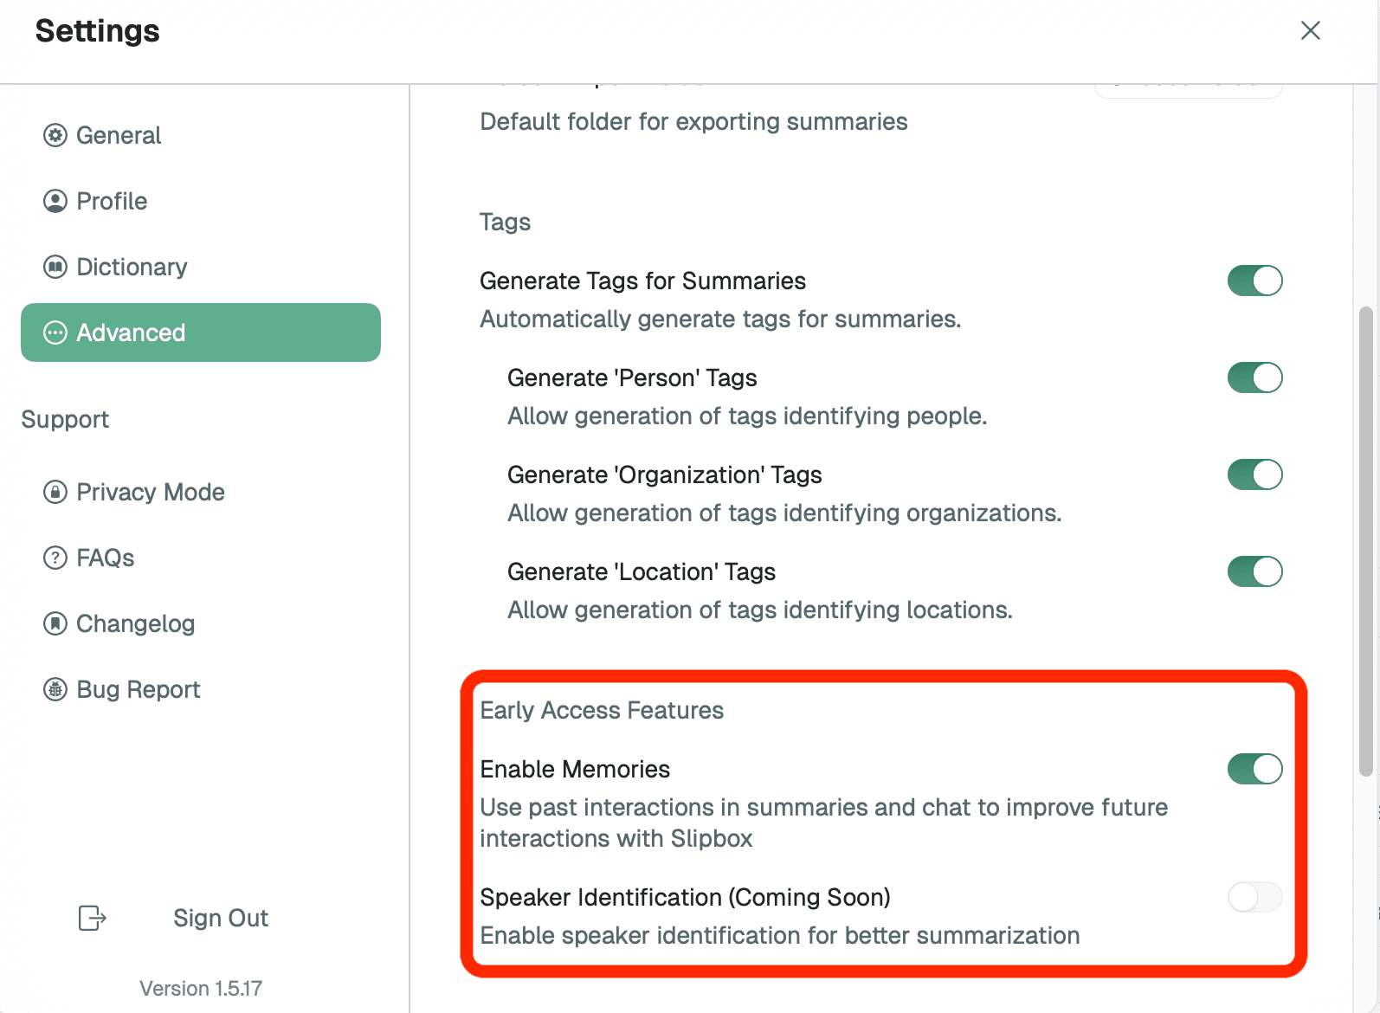Toggle off Generate 'Person' Tags
This screenshot has width=1380, height=1013.
tap(1254, 377)
